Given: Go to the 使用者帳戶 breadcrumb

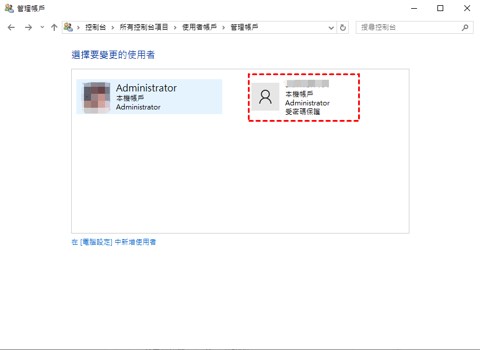Looking at the screenshot, I should click(199, 27).
